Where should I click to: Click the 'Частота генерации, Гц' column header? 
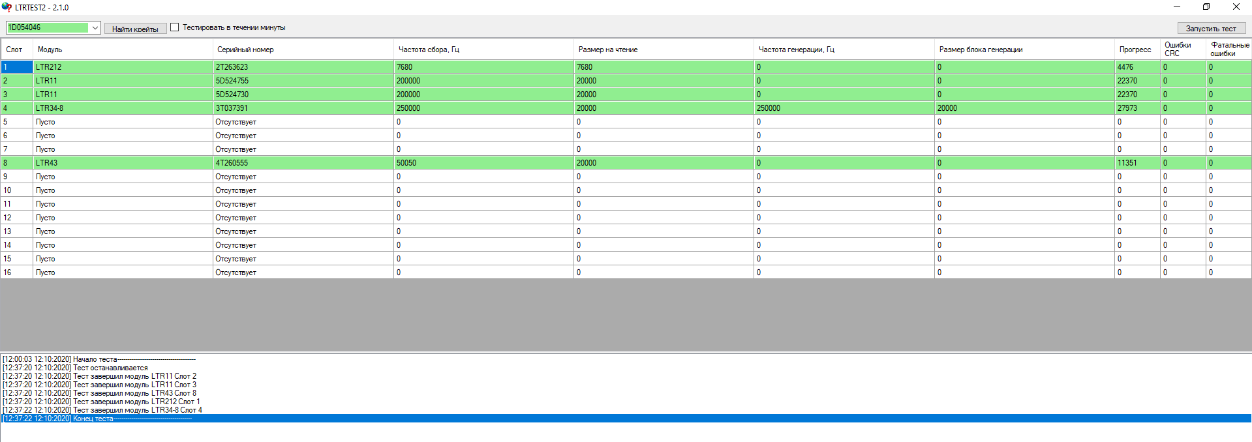coord(844,50)
